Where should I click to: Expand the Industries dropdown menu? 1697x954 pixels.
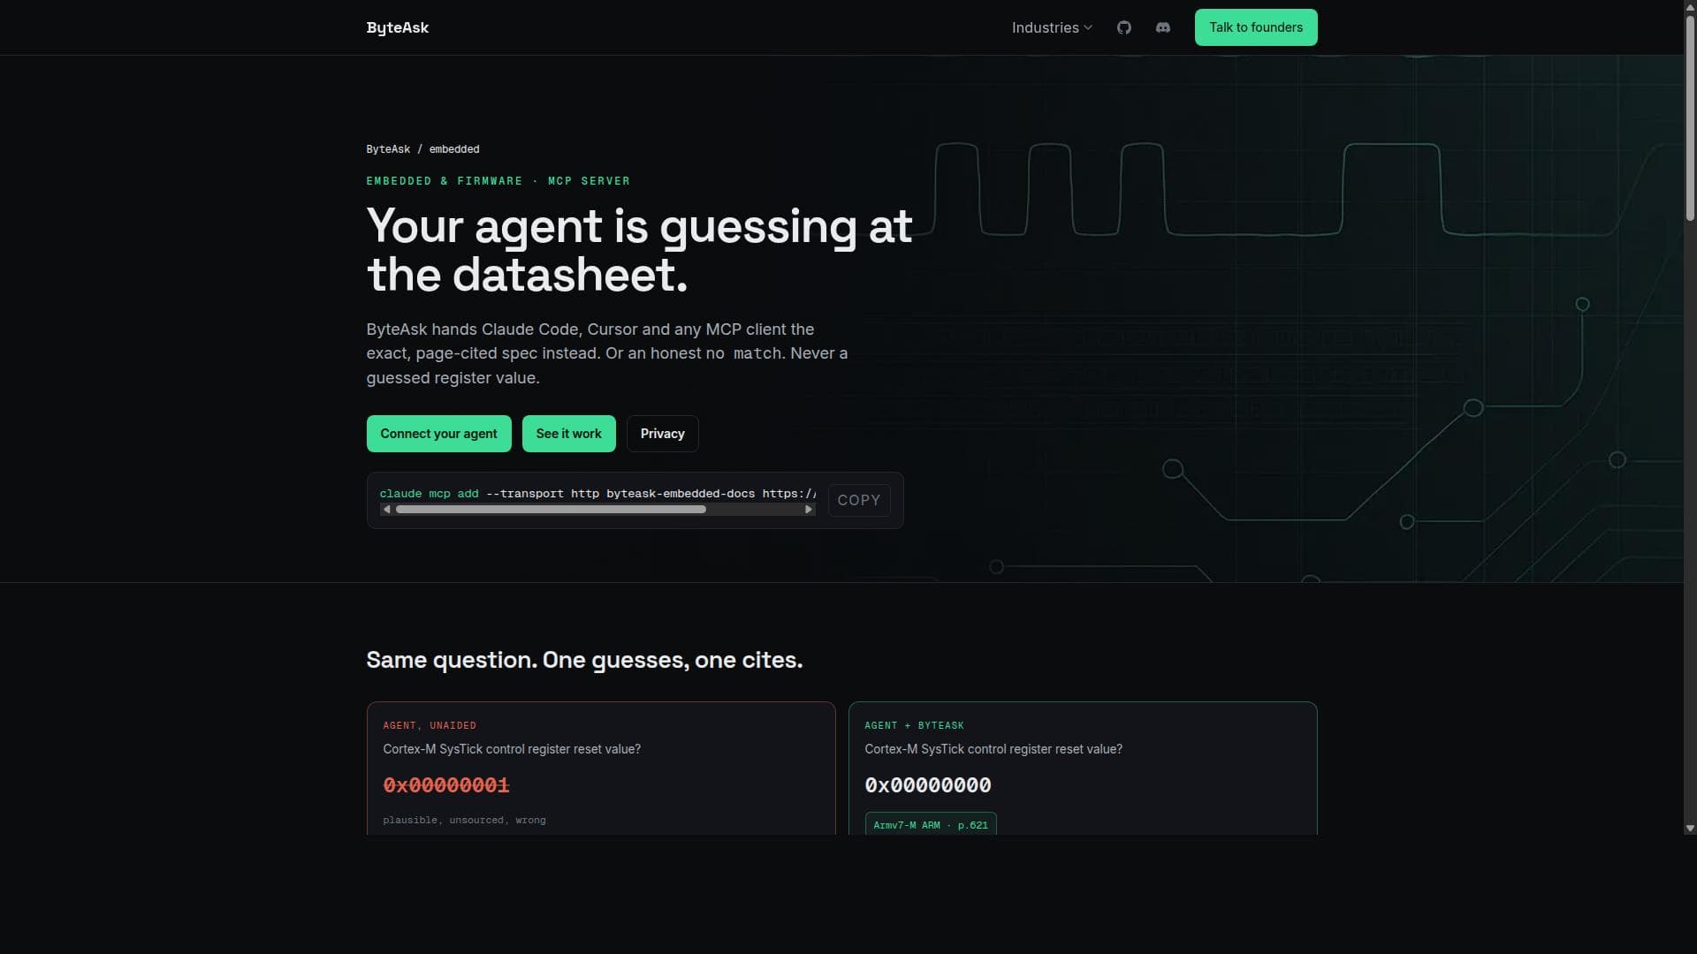pyautogui.click(x=1052, y=27)
